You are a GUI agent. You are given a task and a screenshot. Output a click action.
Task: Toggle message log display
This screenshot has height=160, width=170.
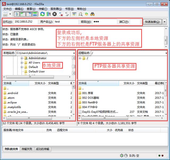click(17, 14)
